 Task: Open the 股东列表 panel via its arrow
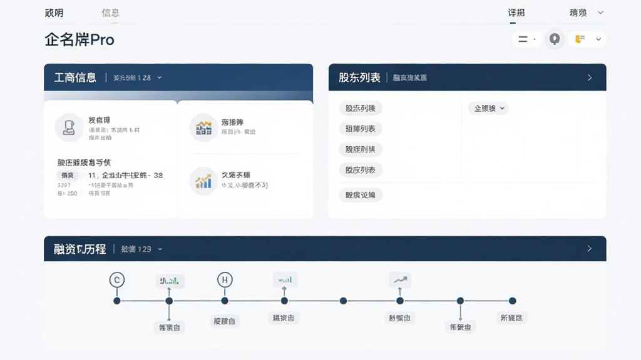pyautogui.click(x=590, y=77)
